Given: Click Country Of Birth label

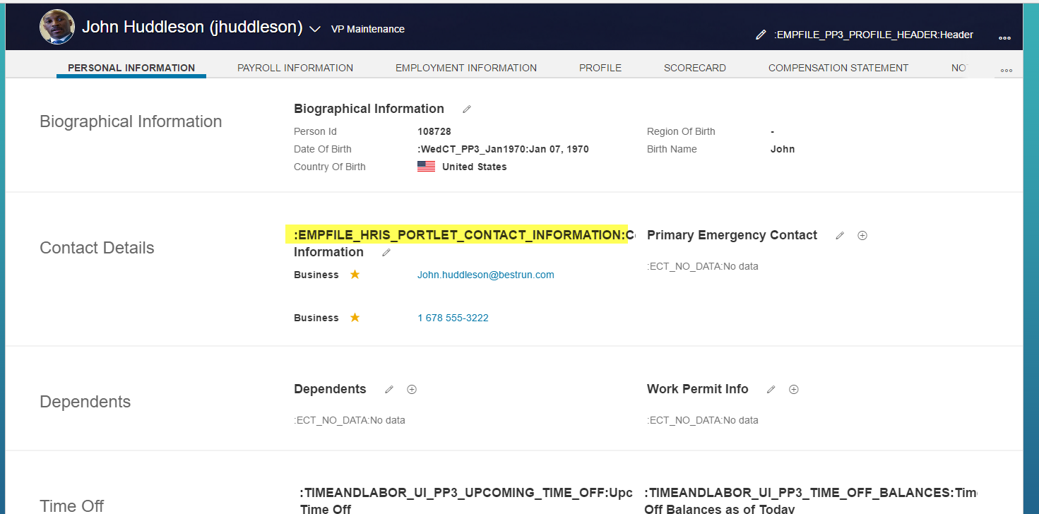Looking at the screenshot, I should [x=330, y=167].
